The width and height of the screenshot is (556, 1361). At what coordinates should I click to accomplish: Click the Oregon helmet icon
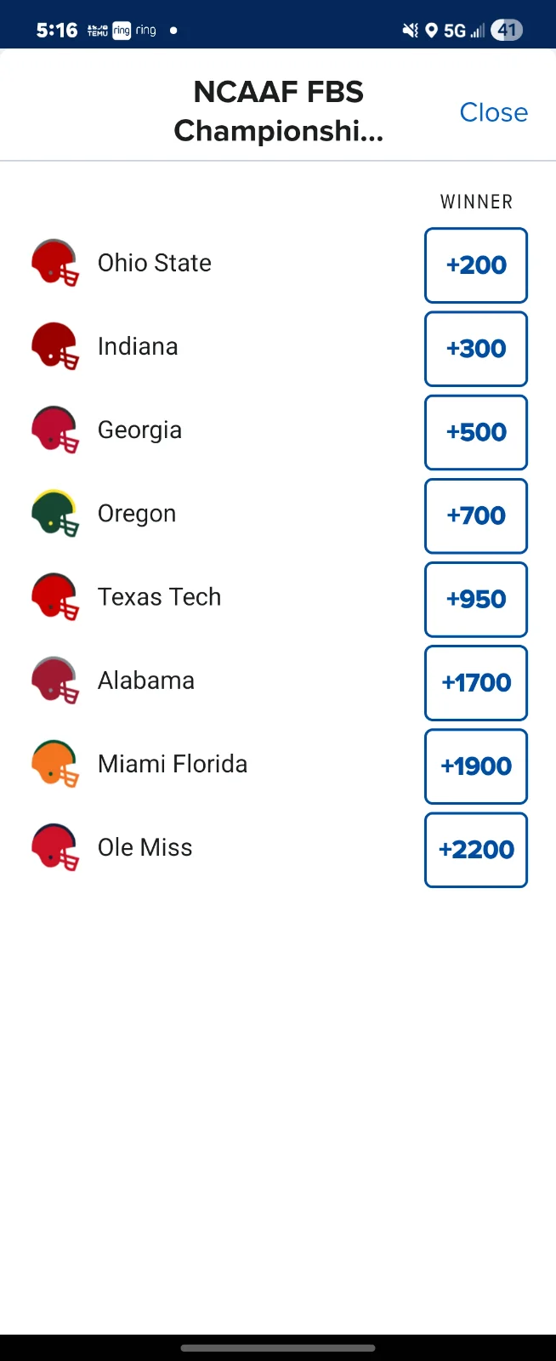(x=54, y=513)
